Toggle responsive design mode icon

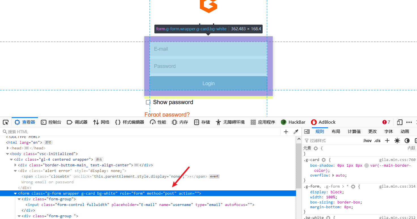pos(400,122)
